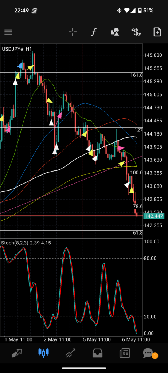The height and width of the screenshot is (373, 168).
Task: Open the drawing objects tool
Action: [115, 32]
